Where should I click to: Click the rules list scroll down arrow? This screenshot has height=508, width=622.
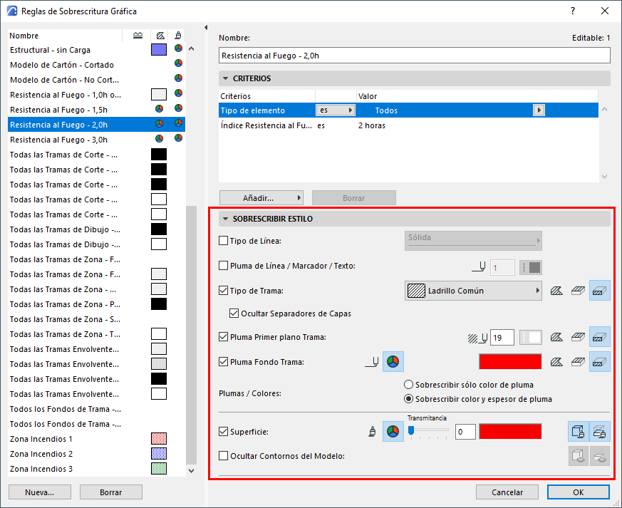pyautogui.click(x=192, y=471)
